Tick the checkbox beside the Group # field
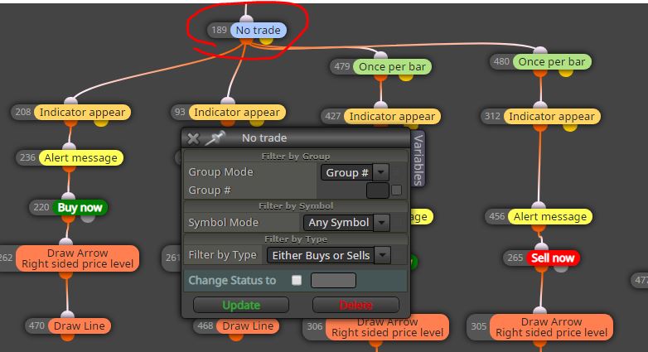648x352 pixels. [x=396, y=190]
